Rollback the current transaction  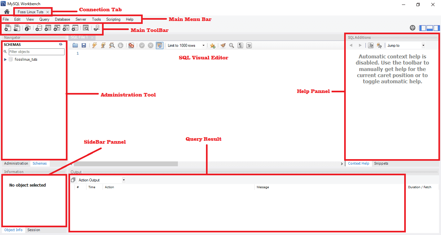tap(150, 46)
